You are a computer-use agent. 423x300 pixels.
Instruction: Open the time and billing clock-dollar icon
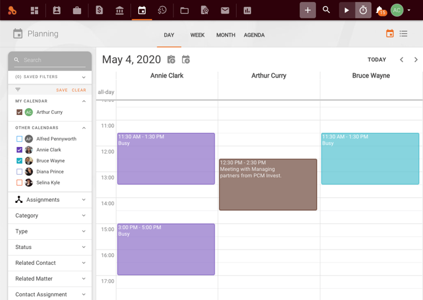click(x=162, y=10)
